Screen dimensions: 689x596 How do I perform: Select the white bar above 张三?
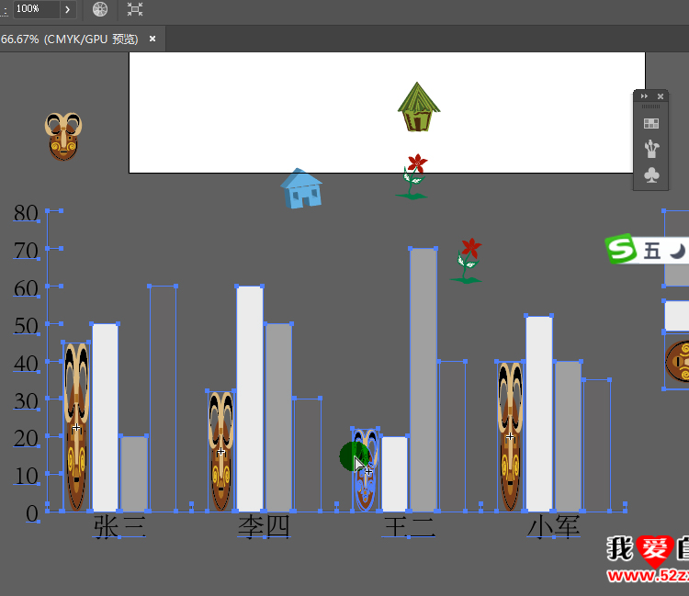click(105, 418)
